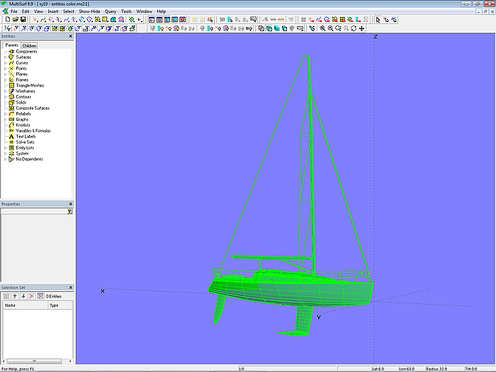Expand the Surfaces tree node
Screen dimensions: 496x372
(x=5, y=57)
